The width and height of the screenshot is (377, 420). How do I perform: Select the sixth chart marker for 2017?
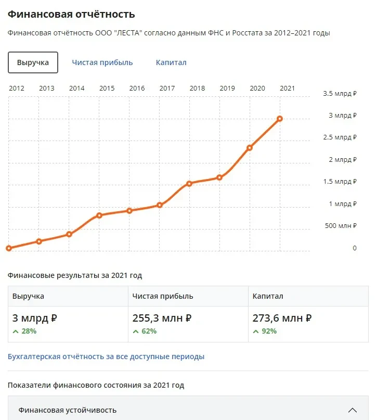pyautogui.click(x=160, y=205)
